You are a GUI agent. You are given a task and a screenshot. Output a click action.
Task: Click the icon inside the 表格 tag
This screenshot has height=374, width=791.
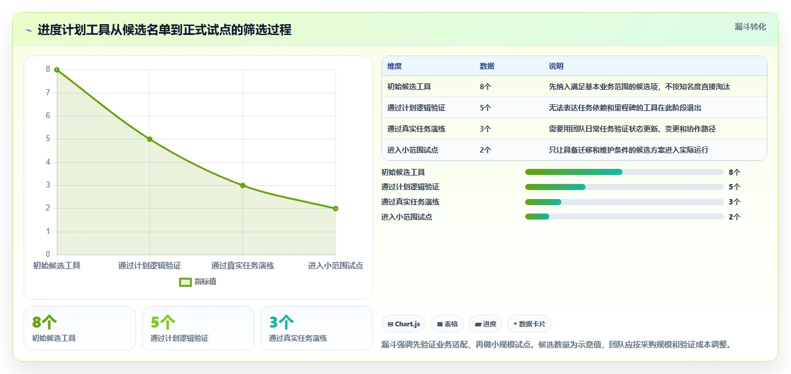[x=440, y=325]
